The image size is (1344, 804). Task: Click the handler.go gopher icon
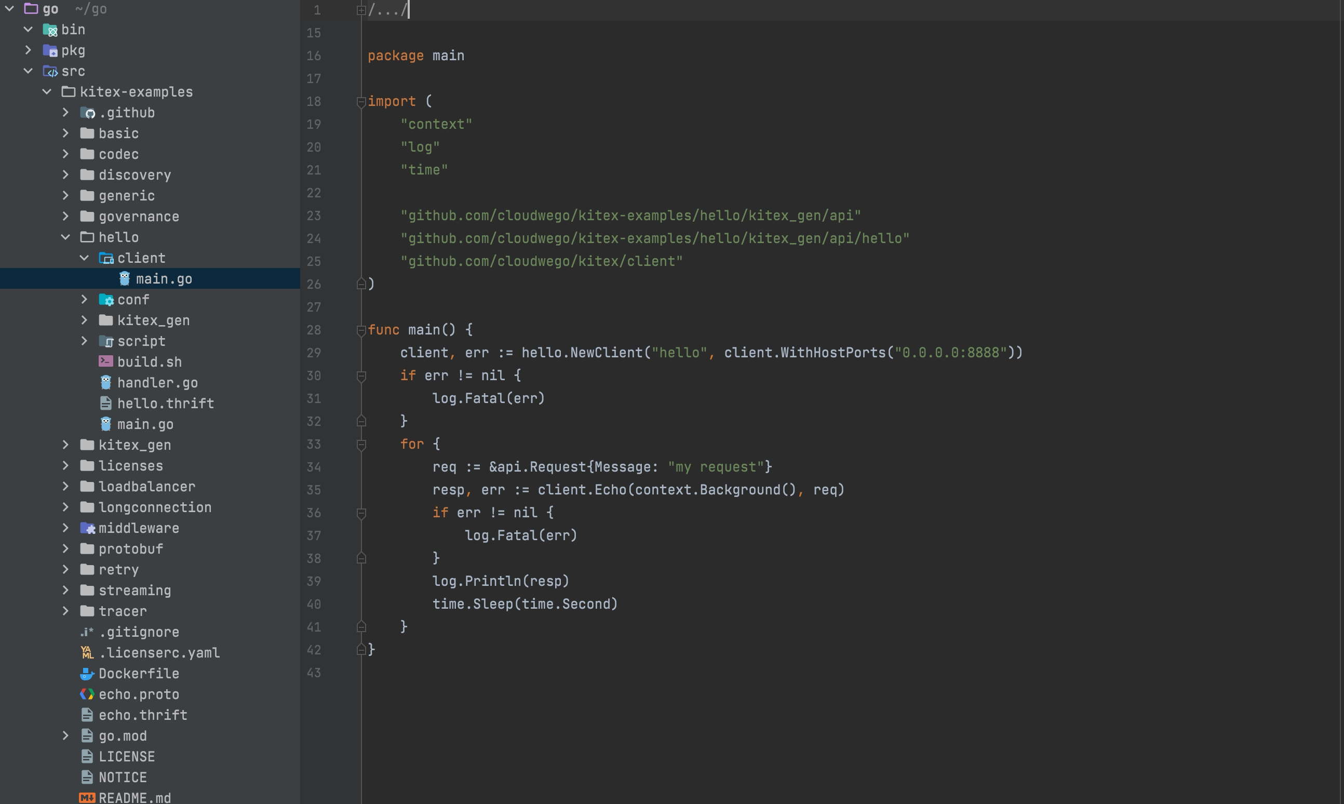point(106,382)
